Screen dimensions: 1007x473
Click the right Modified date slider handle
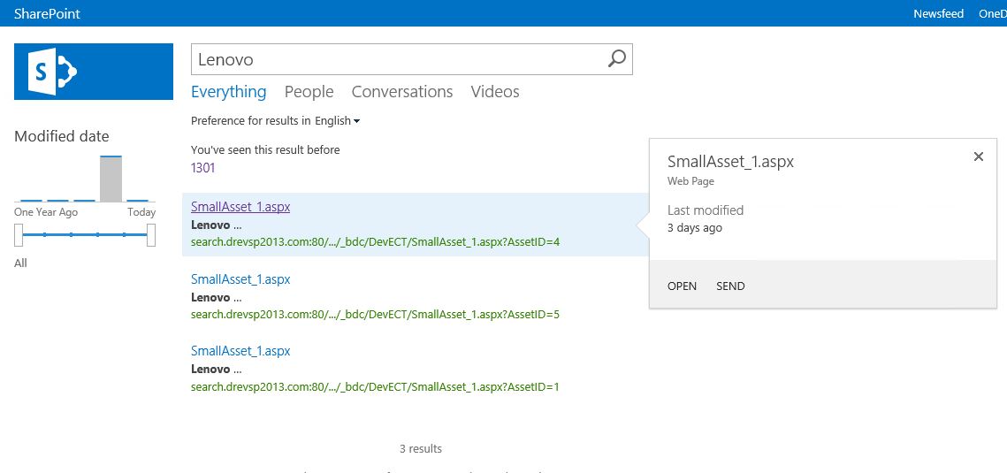point(151,235)
